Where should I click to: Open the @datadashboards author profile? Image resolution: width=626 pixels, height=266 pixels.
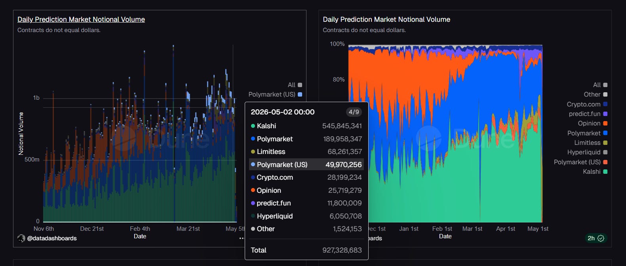(52, 238)
